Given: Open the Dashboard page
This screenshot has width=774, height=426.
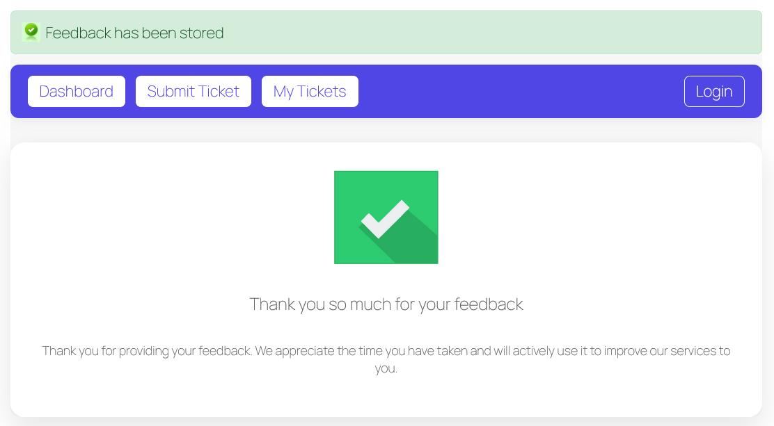Looking at the screenshot, I should pyautogui.click(x=77, y=92).
